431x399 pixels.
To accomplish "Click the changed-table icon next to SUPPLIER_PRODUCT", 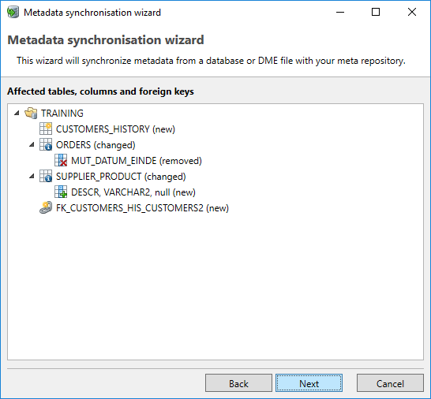I will point(46,177).
